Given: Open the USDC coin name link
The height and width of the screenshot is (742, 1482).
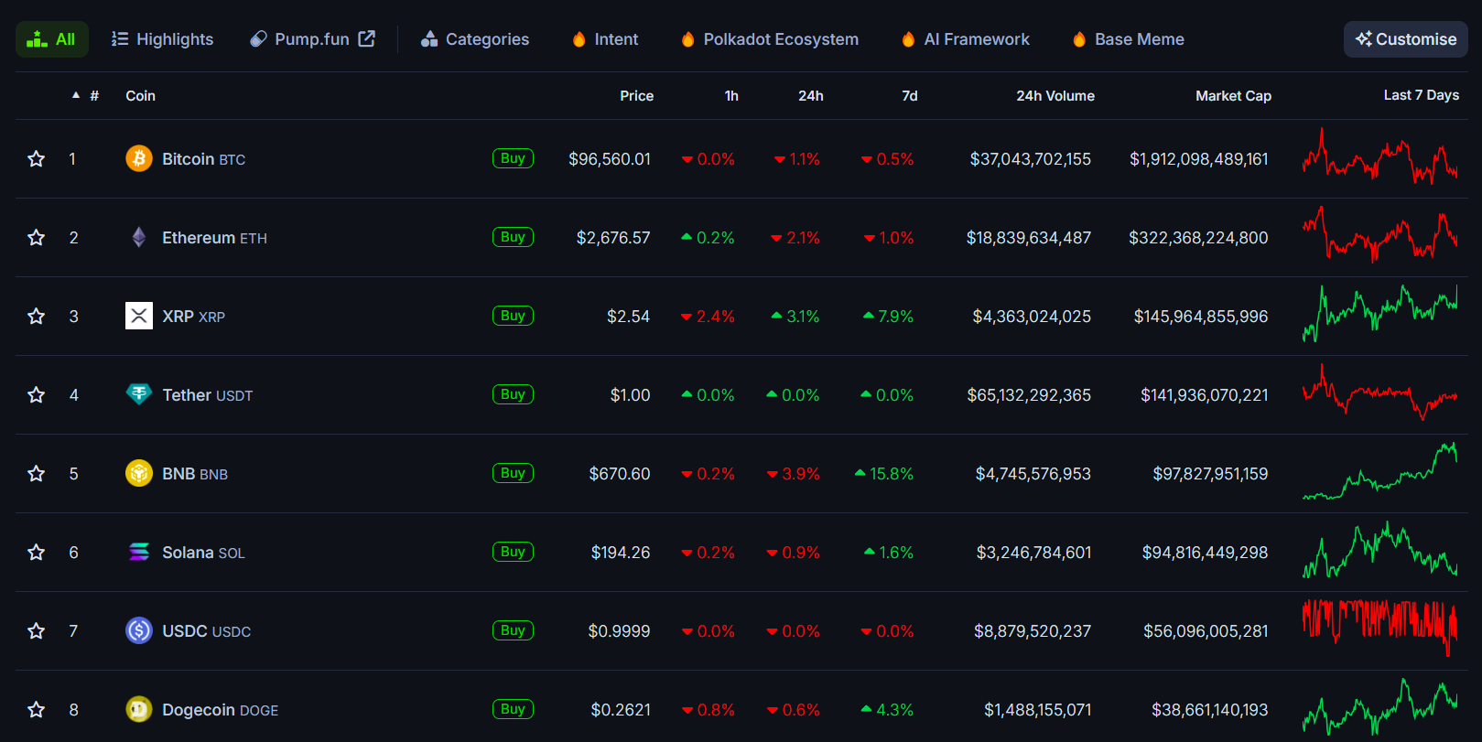Looking at the screenshot, I should click(x=207, y=631).
